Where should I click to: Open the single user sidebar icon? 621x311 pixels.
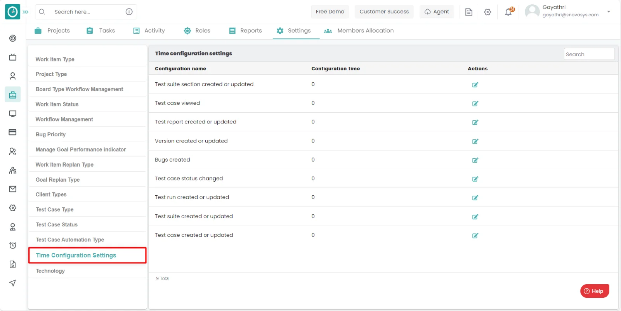13,76
